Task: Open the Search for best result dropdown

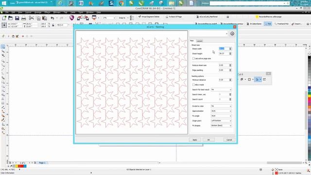Action: [x=221, y=89]
